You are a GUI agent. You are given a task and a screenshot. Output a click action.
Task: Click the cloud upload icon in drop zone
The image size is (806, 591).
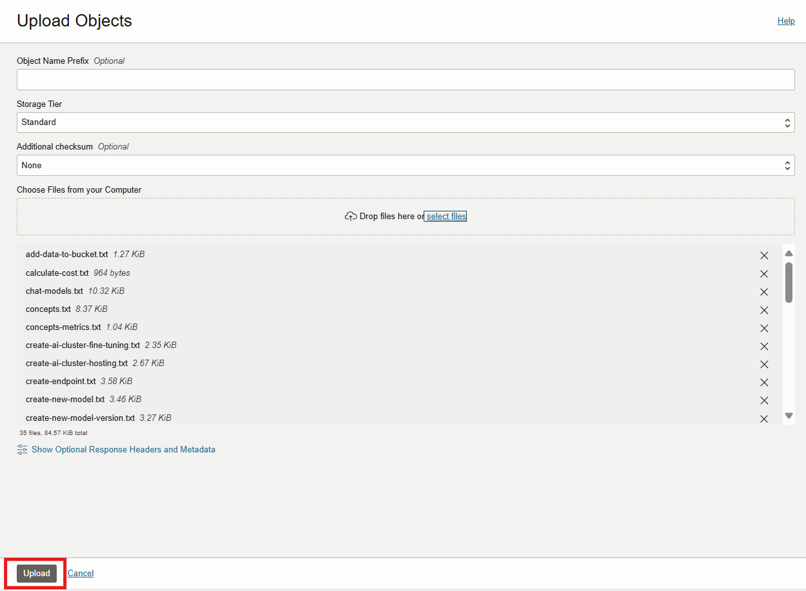coord(351,217)
